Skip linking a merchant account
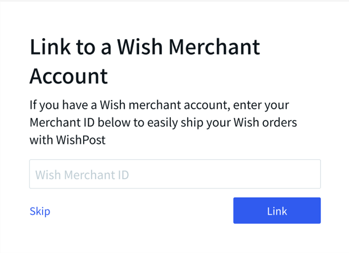The height and width of the screenshot is (253, 349). 40,211
